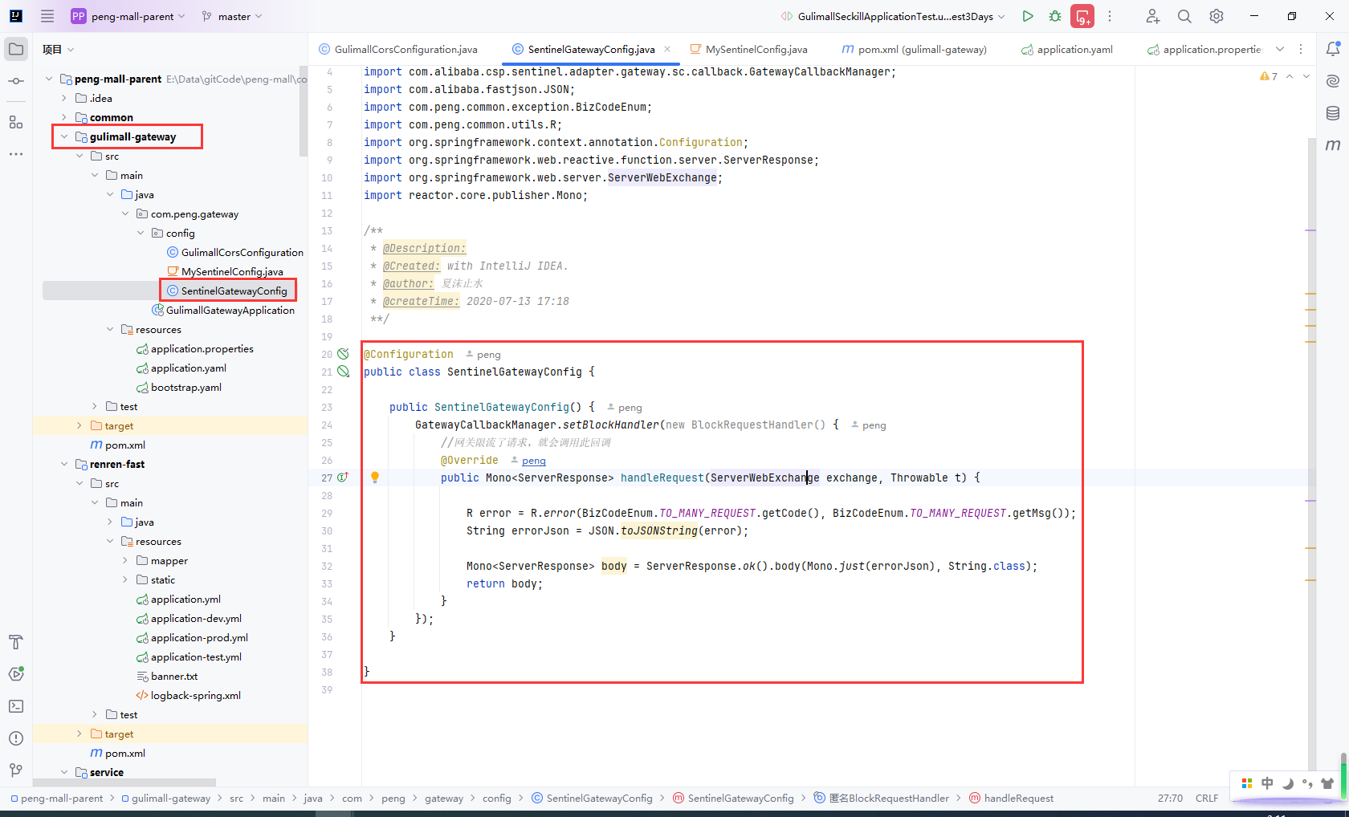Open the Structure tool window icon
Viewport: 1349px width, 817px height.
tap(16, 122)
